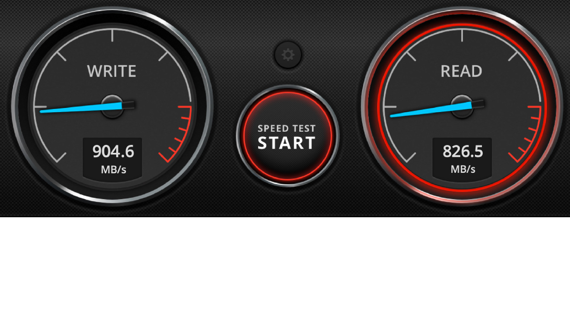Image resolution: width=570 pixels, height=320 pixels.
Task: Click the READ gauge center hub
Action: (x=462, y=106)
